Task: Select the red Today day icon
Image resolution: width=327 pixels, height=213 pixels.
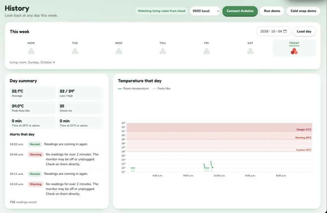Action: coord(294,51)
